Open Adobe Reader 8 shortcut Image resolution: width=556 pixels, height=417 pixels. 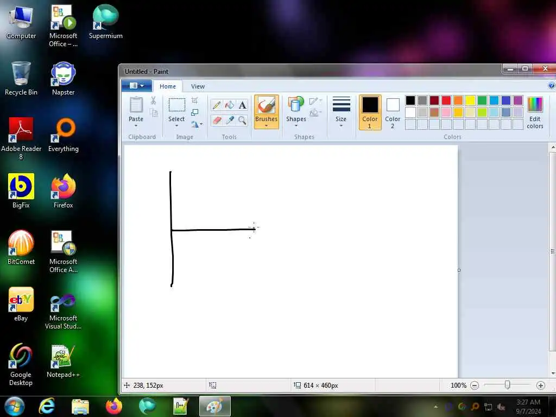[21, 138]
